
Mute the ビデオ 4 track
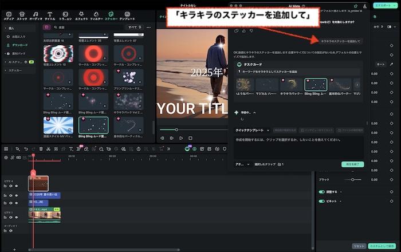(x=11, y=186)
